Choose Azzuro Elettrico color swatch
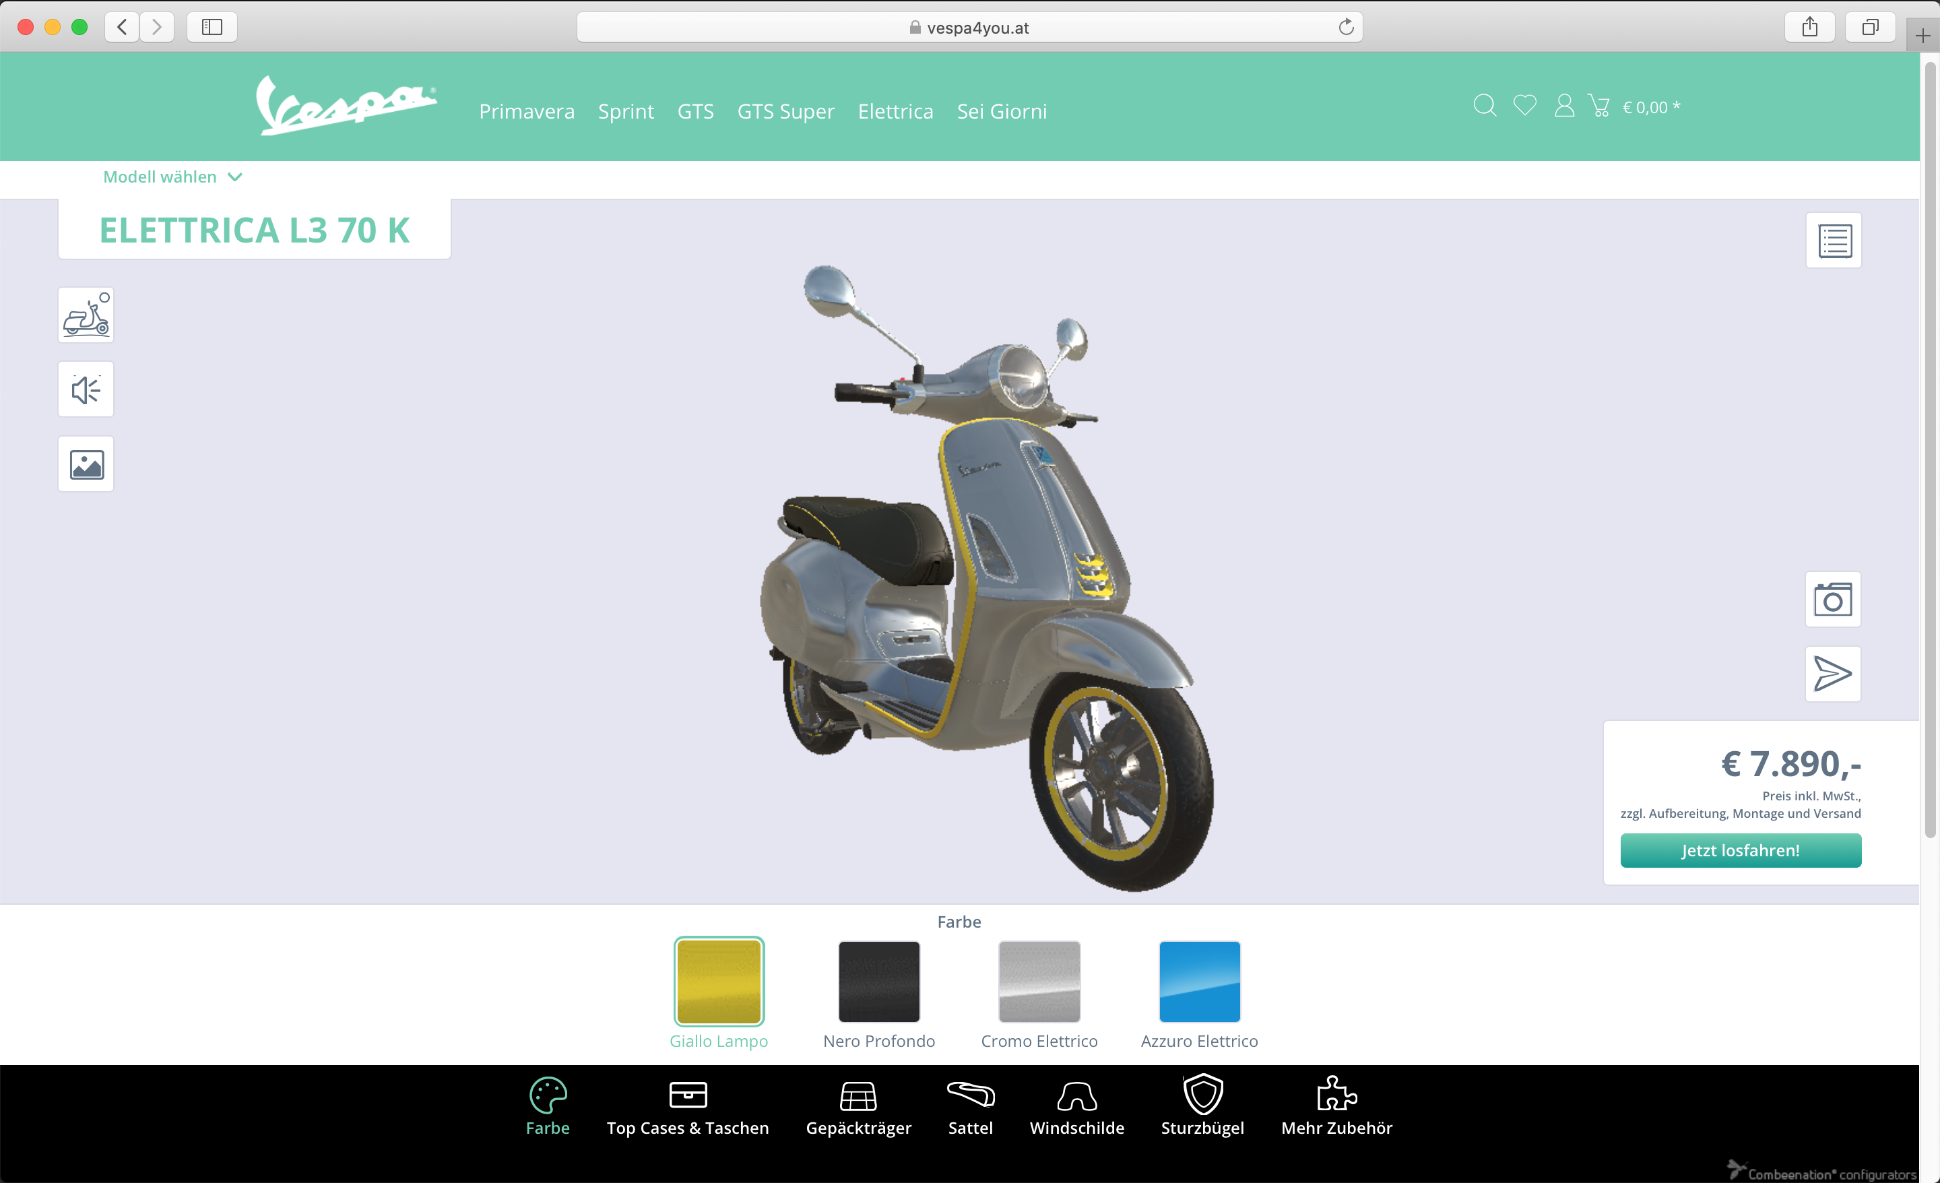This screenshot has width=1940, height=1183. coord(1199,982)
